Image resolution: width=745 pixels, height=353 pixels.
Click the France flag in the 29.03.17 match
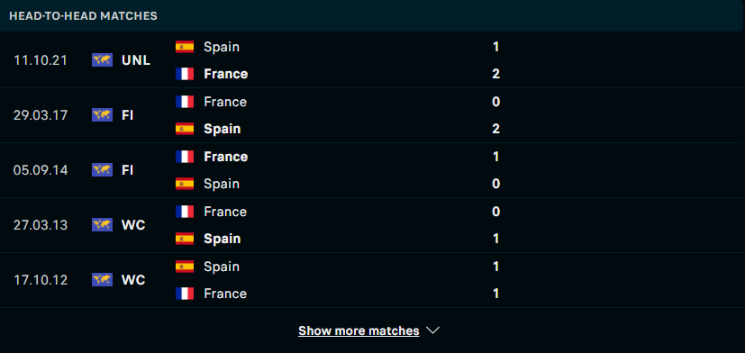coord(185,102)
